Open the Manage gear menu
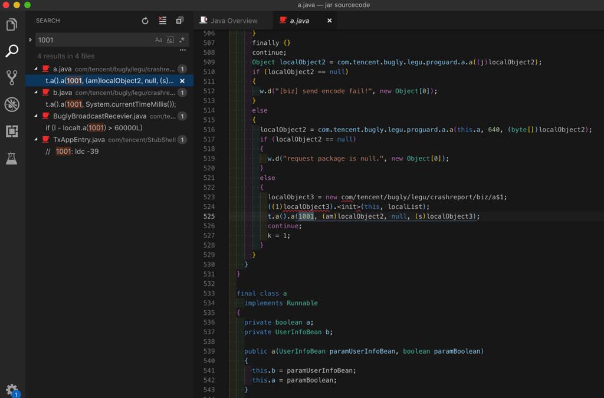This screenshot has height=398, width=604. tap(12, 389)
